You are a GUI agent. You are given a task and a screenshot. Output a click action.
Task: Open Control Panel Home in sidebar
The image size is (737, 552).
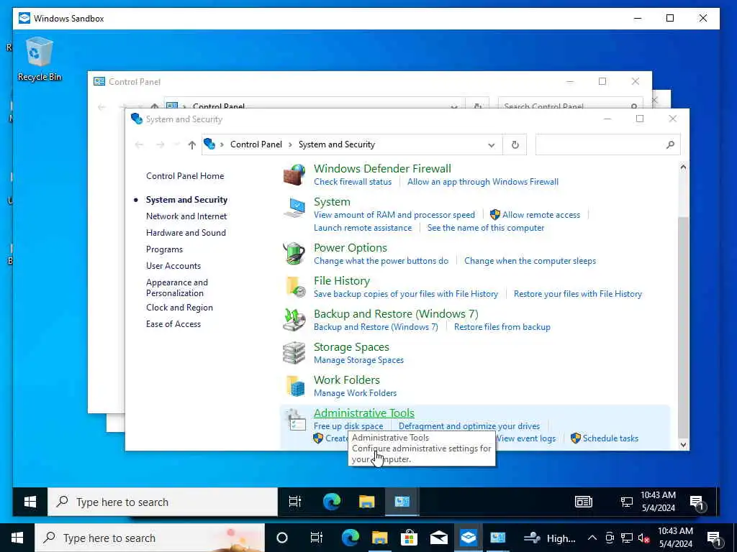[x=185, y=176]
